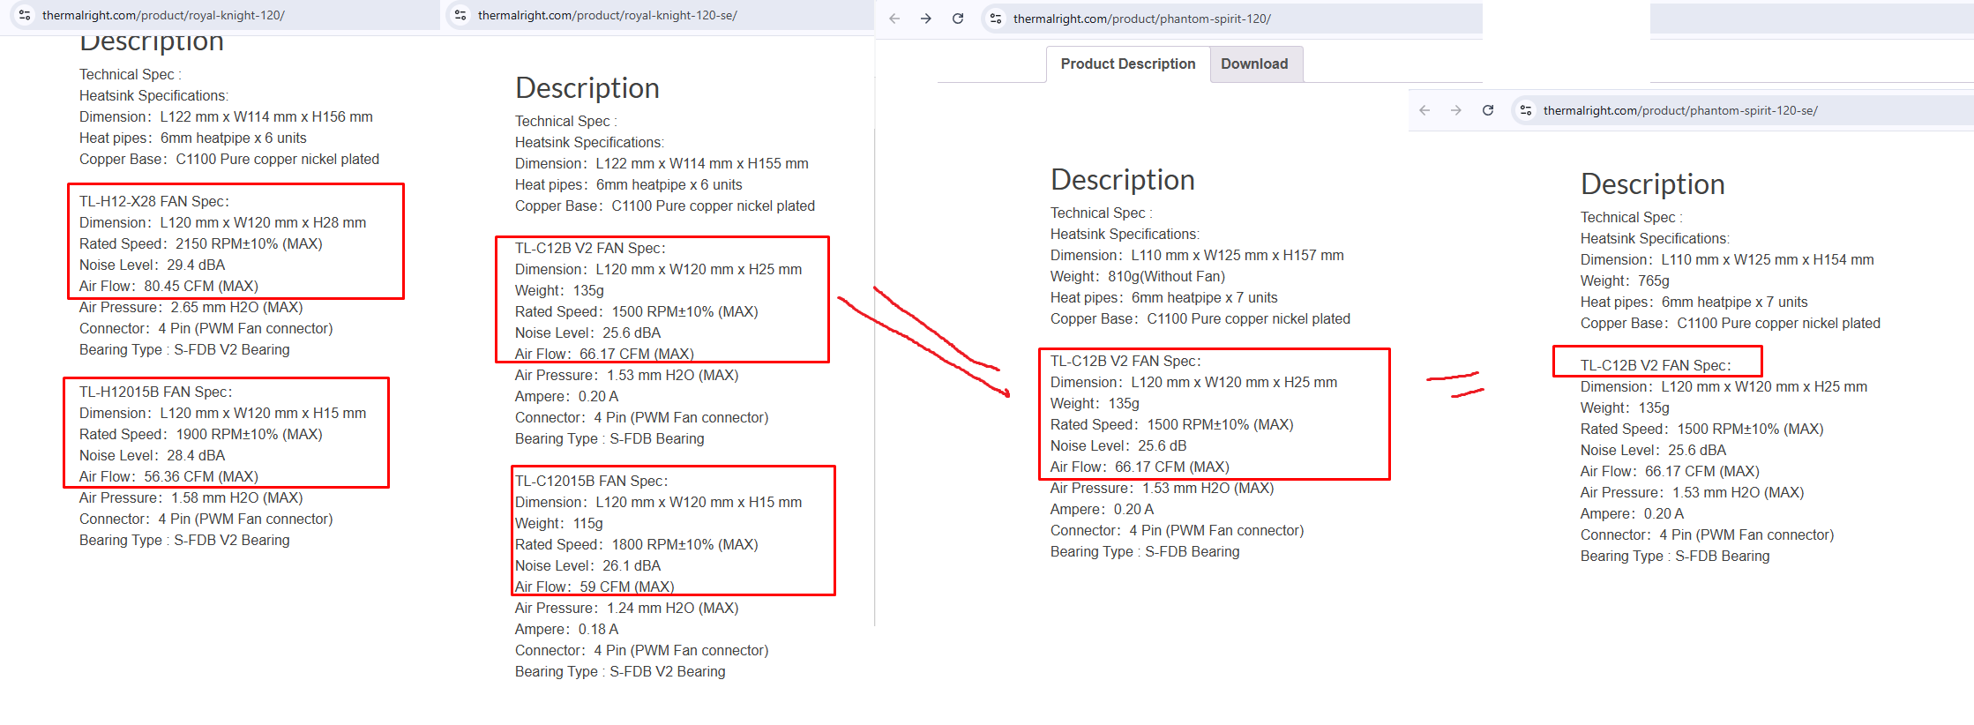Select "Noise Level: 26.1 dBA" text
Image resolution: width=1974 pixels, height=725 pixels.
pyautogui.click(x=588, y=565)
